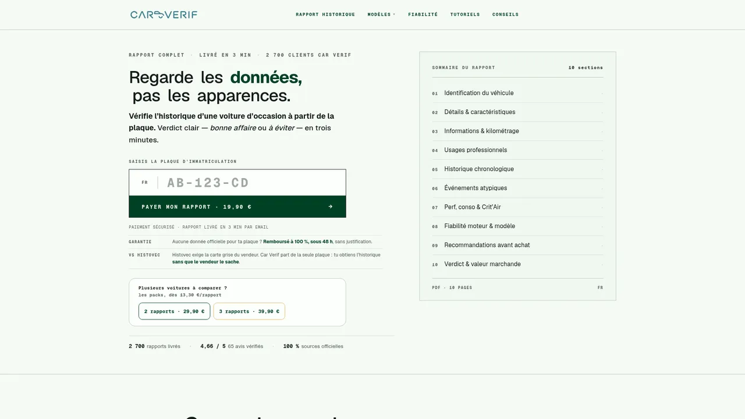Click the PDF · 10 pages footer text
Image resolution: width=745 pixels, height=419 pixels.
coord(452,287)
